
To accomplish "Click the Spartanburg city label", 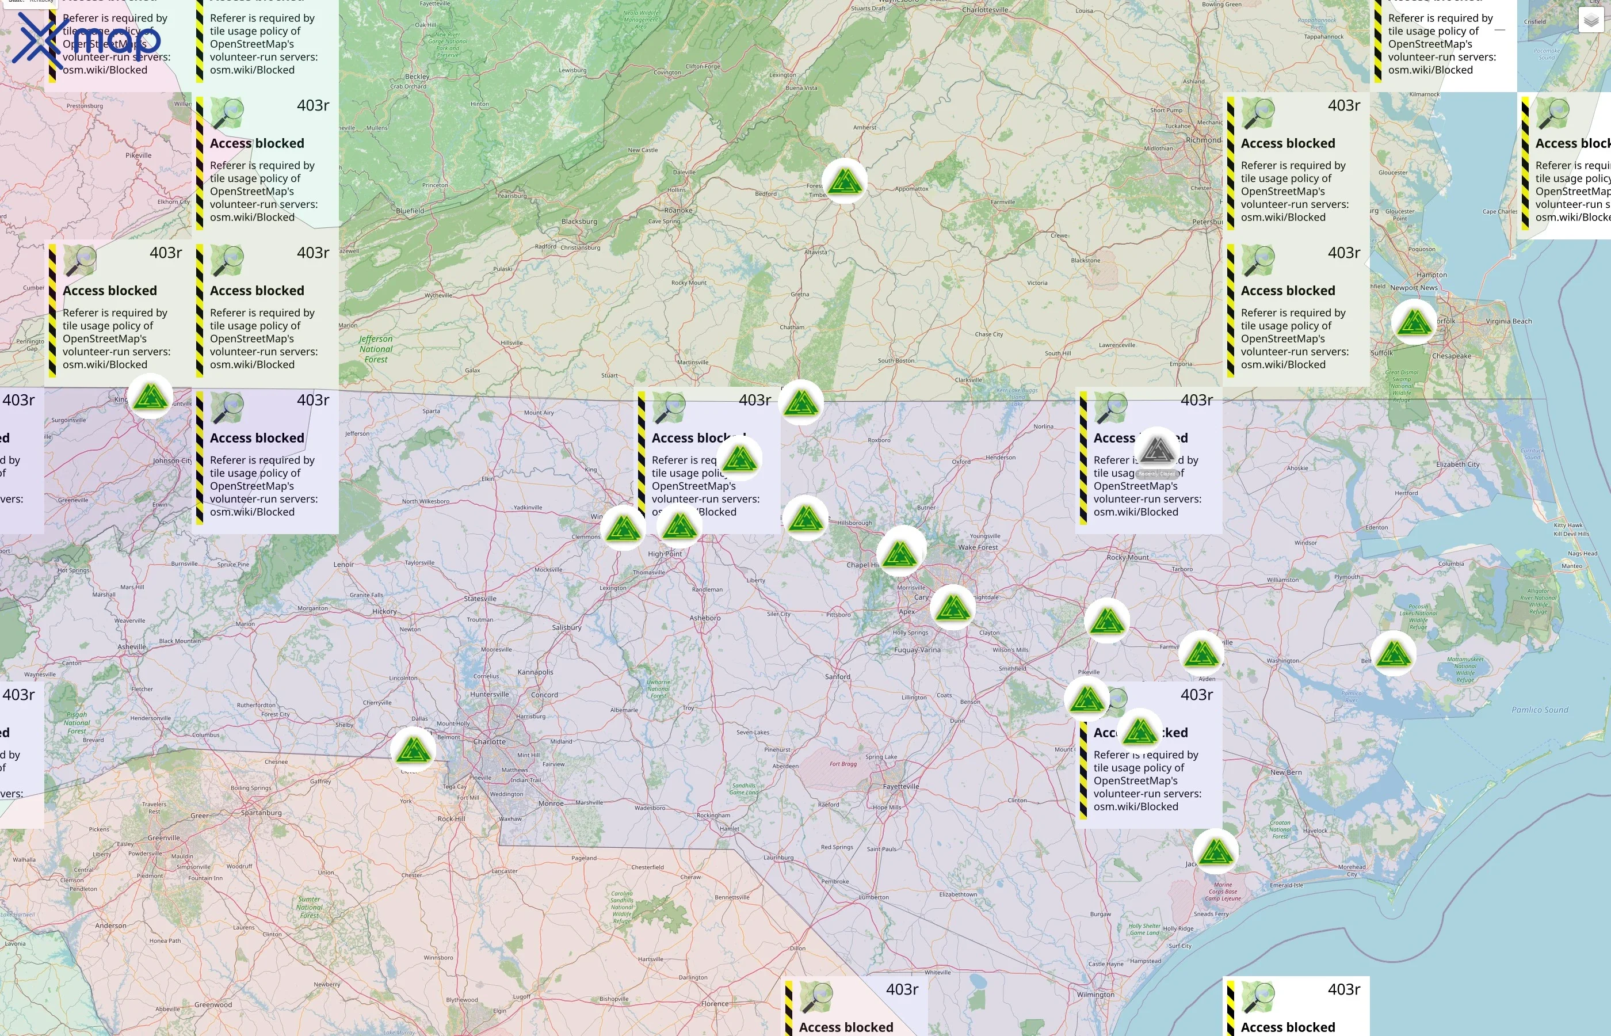I will click(262, 813).
